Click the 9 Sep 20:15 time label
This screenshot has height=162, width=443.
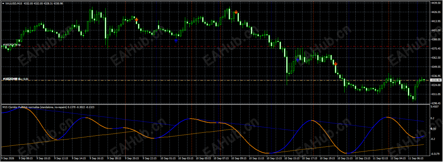[132, 159]
